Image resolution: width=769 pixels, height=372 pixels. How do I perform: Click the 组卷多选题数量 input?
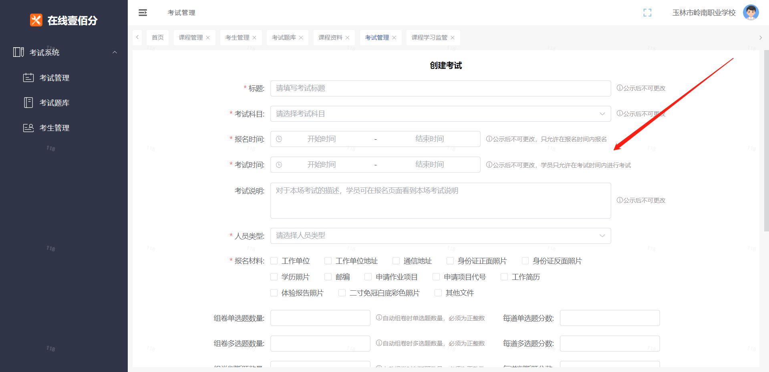[x=320, y=344]
